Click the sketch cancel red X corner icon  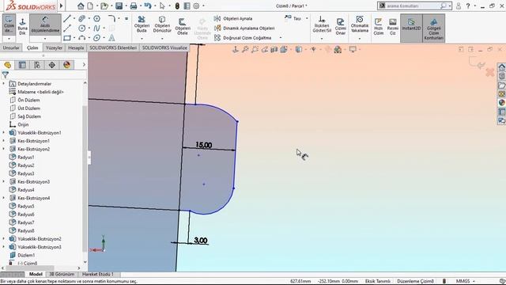490,72
